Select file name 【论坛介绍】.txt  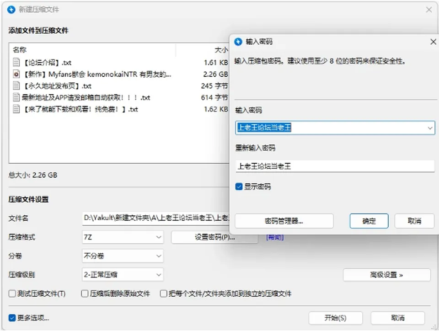click(47, 62)
